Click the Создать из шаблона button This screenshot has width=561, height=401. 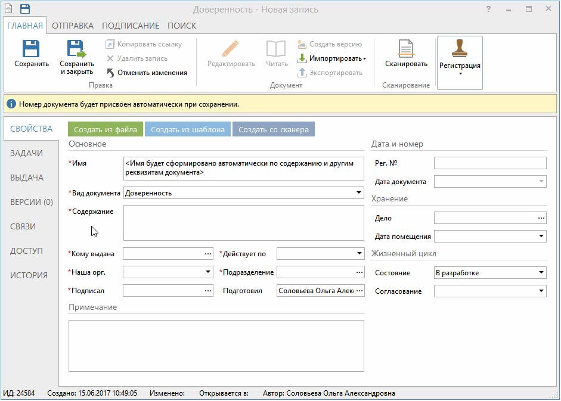pos(188,130)
